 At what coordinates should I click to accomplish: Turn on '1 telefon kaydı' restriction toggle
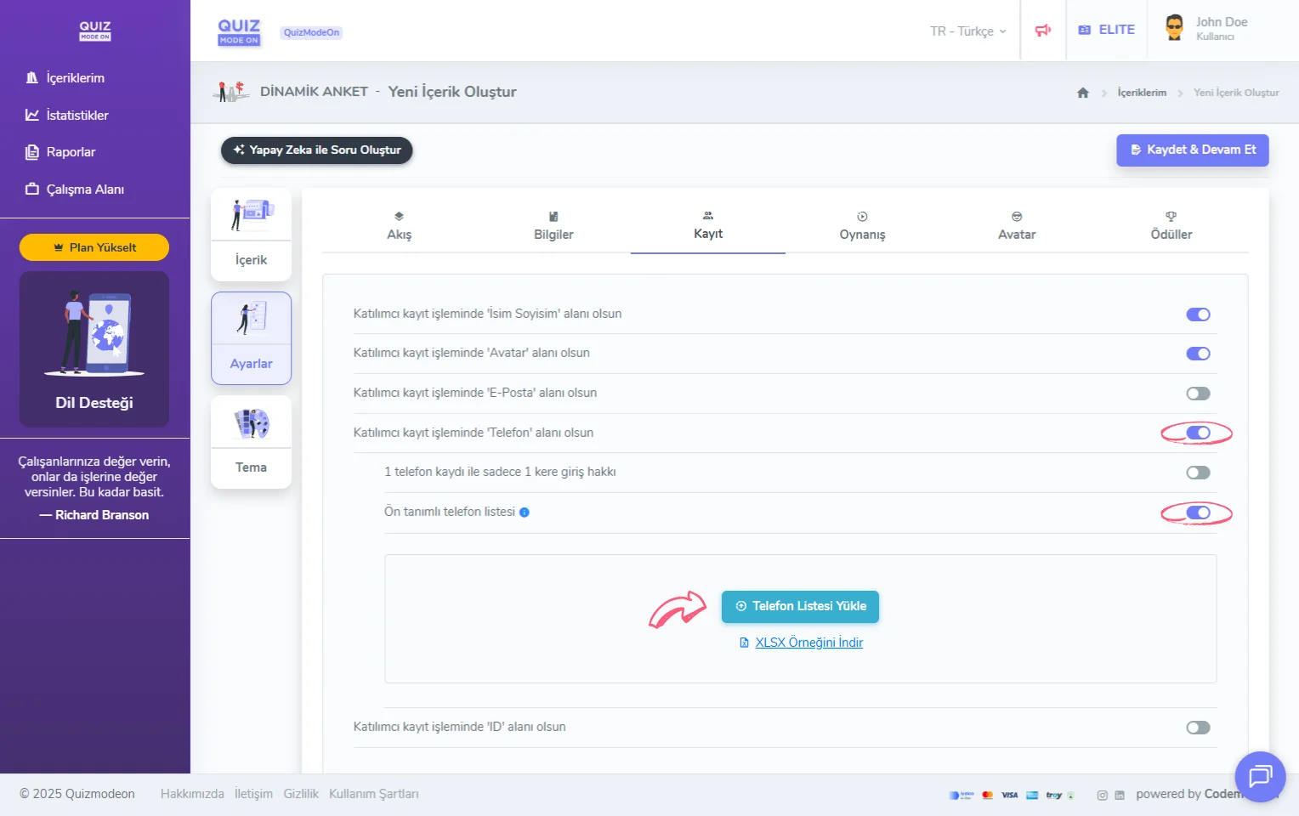pyautogui.click(x=1198, y=472)
